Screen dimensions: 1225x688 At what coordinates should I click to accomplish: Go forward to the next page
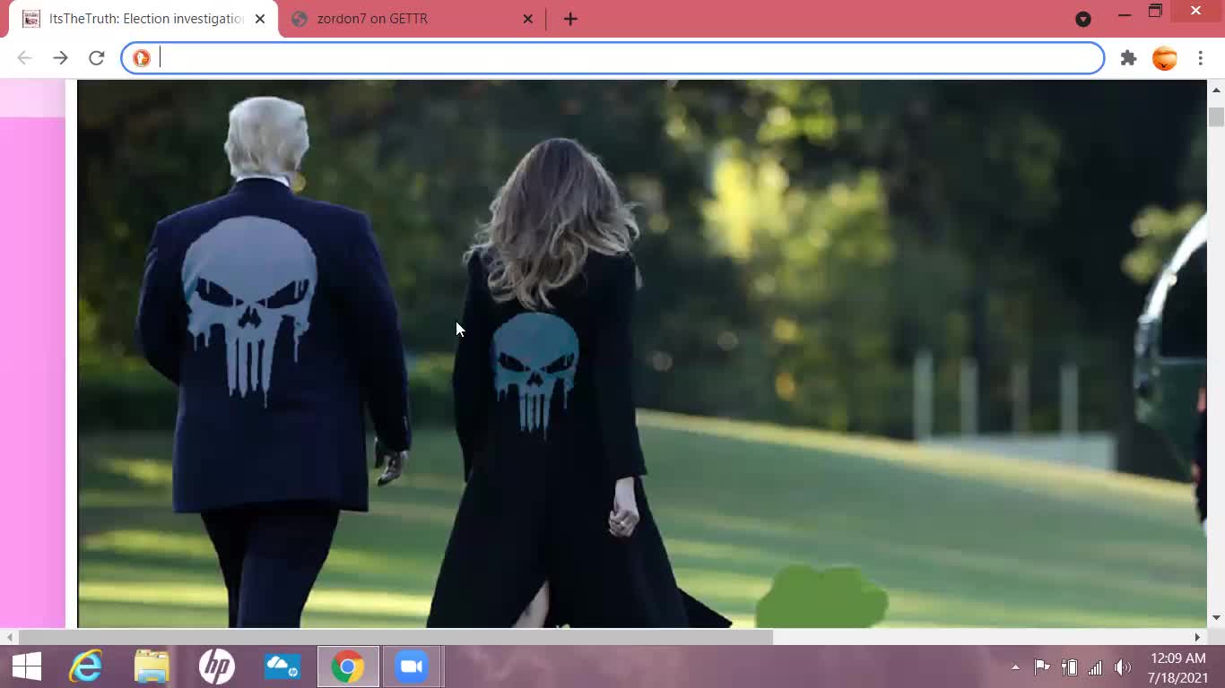pyautogui.click(x=60, y=58)
